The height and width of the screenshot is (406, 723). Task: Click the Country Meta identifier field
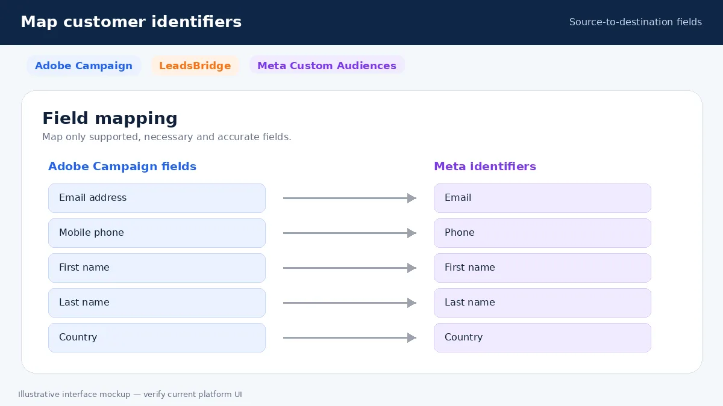542,337
